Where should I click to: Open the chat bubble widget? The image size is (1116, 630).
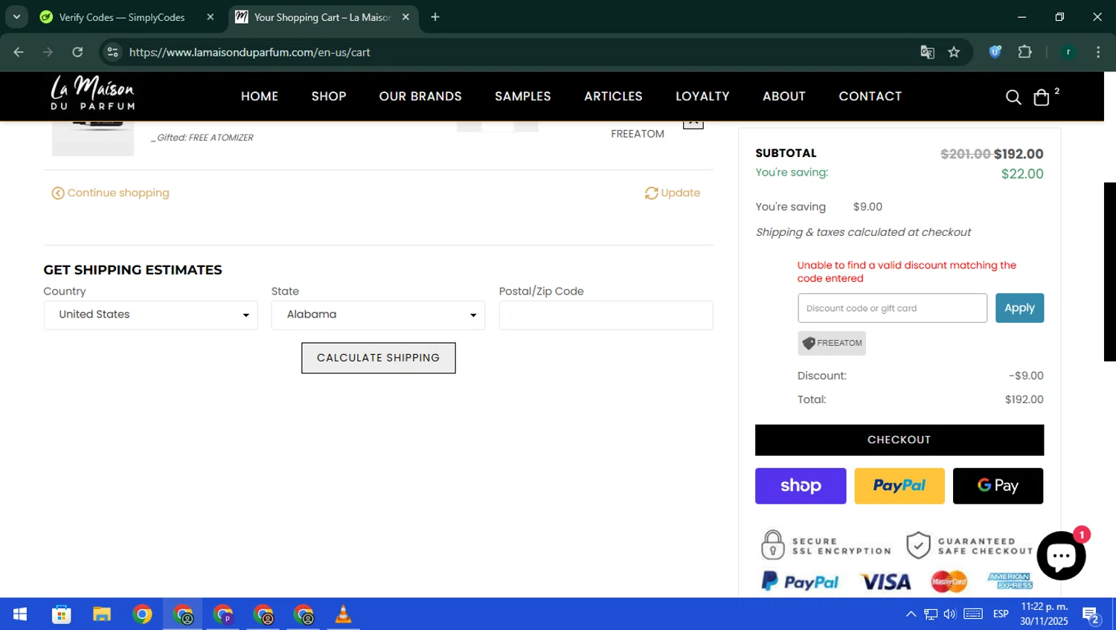[1061, 556]
